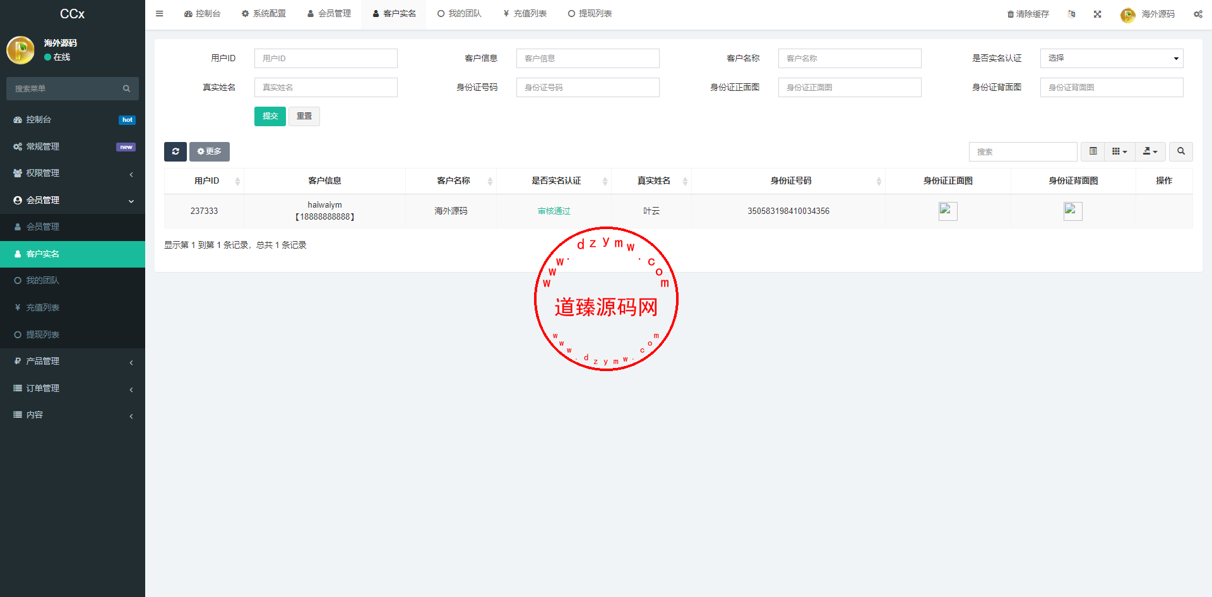The image size is (1212, 597).
Task: Click the 叶云 real name cell
Action: pyautogui.click(x=651, y=211)
